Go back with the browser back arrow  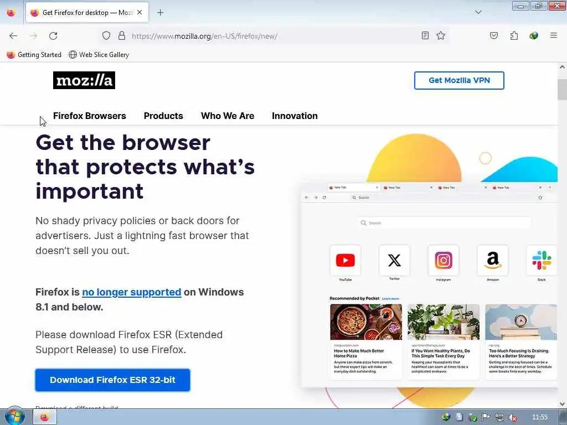(x=13, y=36)
